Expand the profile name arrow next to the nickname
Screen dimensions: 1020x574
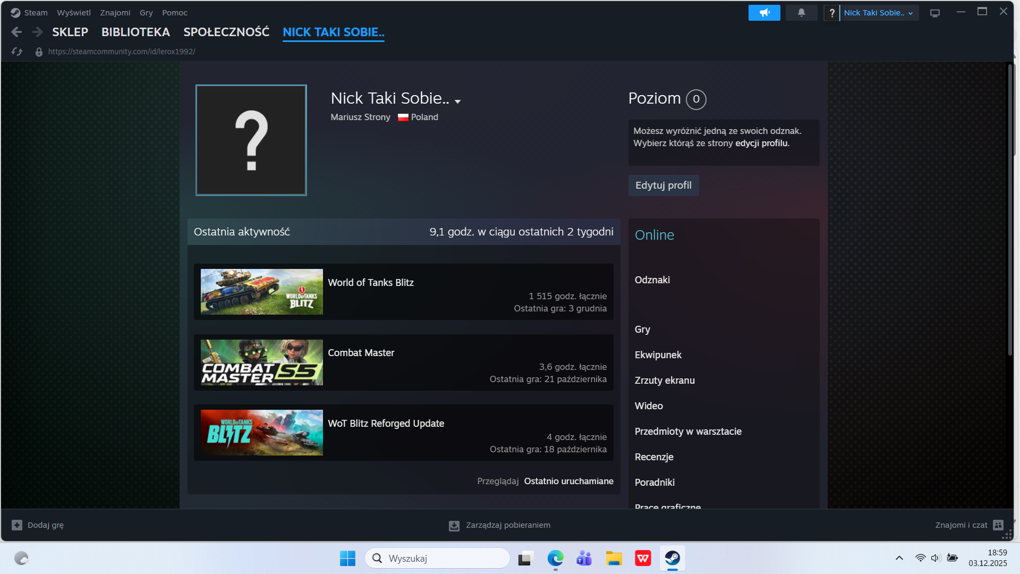click(457, 101)
